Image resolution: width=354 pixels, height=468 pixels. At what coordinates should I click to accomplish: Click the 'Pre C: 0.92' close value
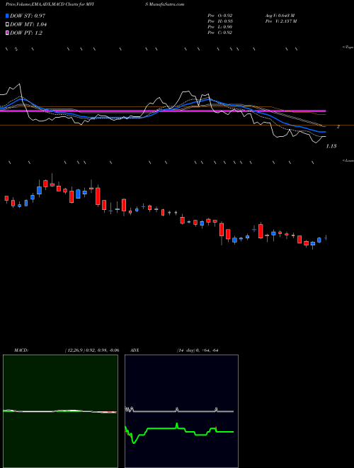[220, 33]
